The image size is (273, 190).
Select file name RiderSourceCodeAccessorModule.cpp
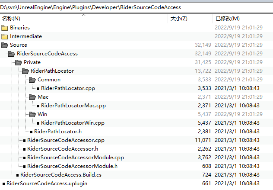pyautogui.click(x=76, y=158)
